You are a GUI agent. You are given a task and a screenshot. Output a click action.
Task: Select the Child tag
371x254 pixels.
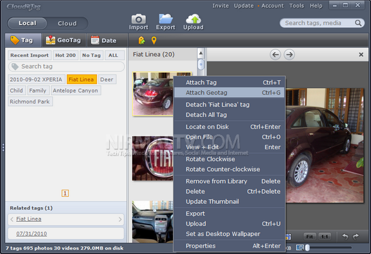[17, 91]
